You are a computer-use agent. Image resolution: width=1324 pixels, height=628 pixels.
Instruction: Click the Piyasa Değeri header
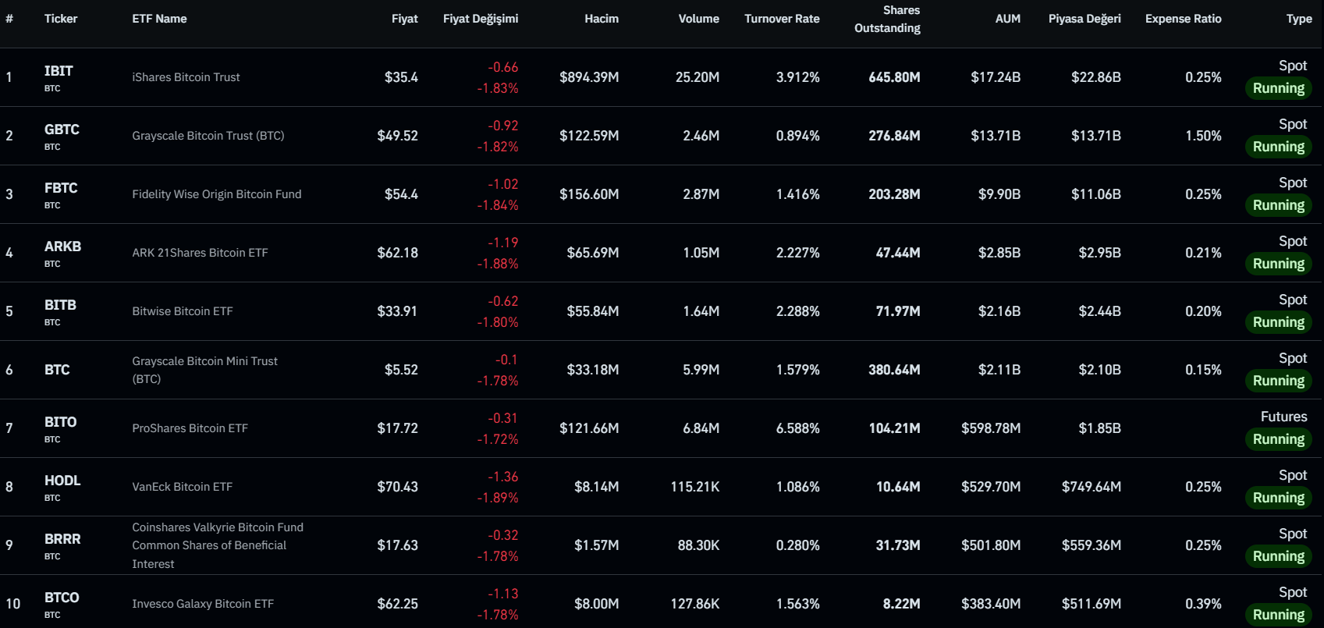(x=1084, y=19)
